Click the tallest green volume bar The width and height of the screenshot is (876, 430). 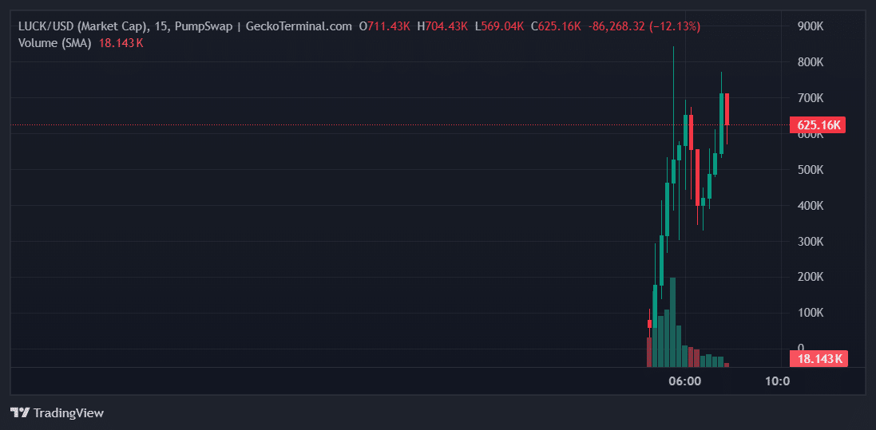pyautogui.click(x=672, y=322)
